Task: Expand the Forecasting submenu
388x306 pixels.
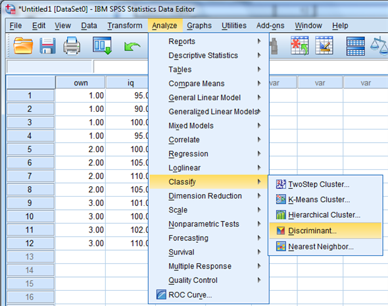Action: (x=209, y=238)
